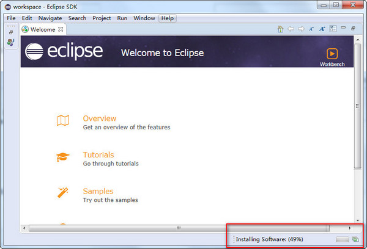Open the Overview link
367x249 pixels.
(x=100, y=118)
